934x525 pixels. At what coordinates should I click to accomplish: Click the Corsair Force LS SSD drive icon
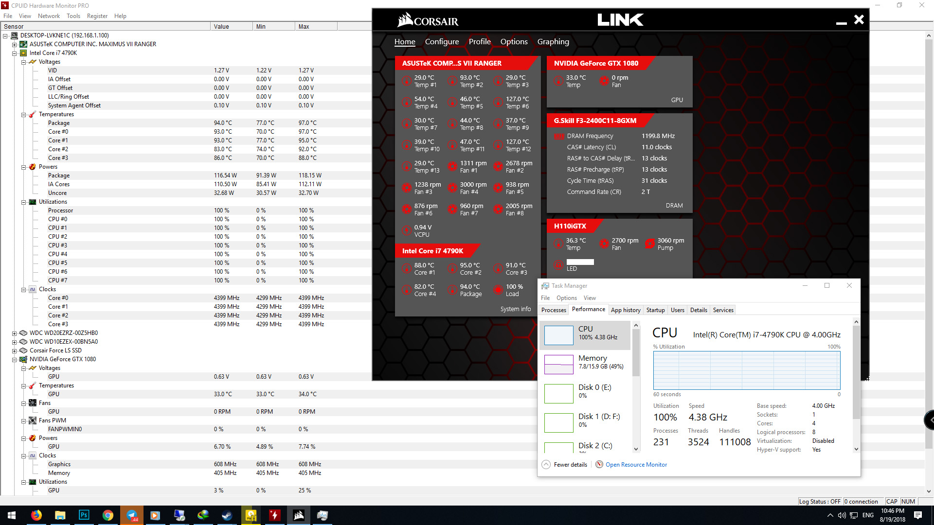click(23, 350)
